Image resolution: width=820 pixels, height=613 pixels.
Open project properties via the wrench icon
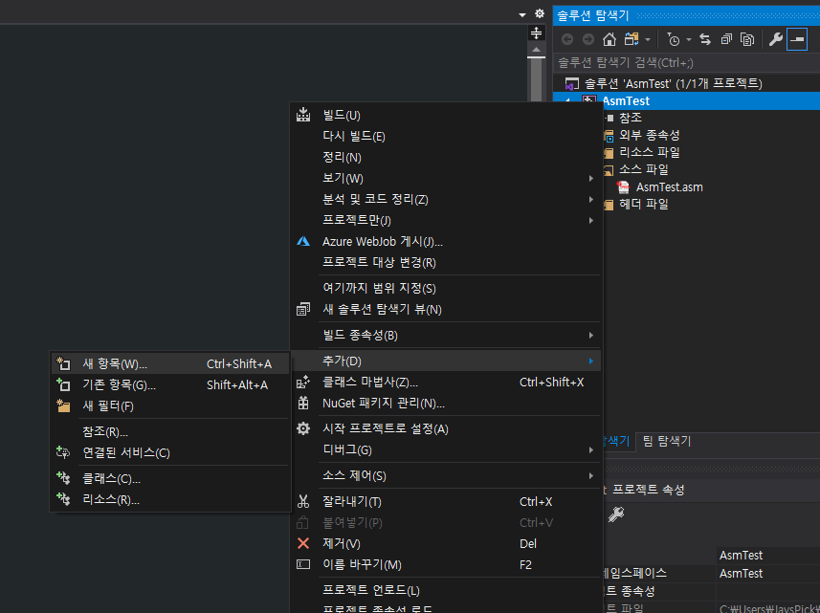776,39
